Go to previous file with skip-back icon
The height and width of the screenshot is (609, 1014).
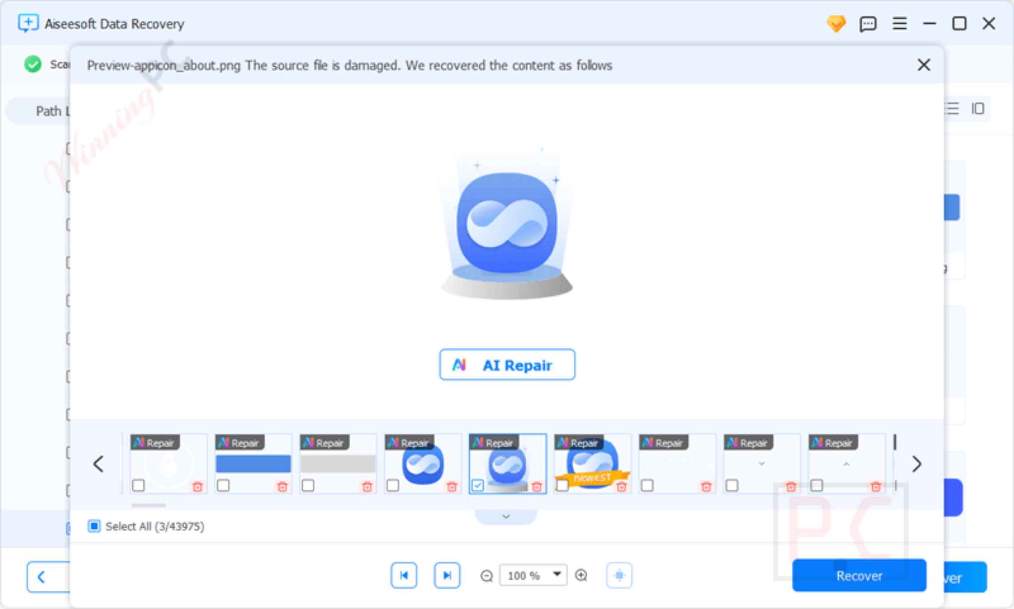(404, 575)
